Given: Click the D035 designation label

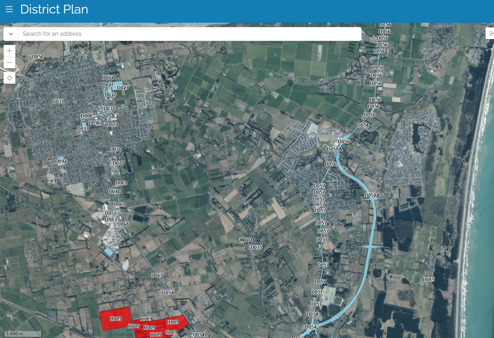Looking at the screenshot, I should point(256,247).
